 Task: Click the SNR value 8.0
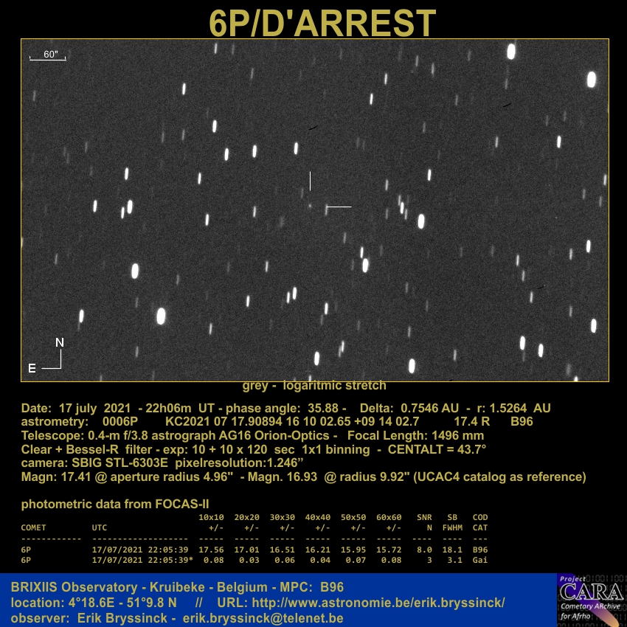tap(424, 550)
